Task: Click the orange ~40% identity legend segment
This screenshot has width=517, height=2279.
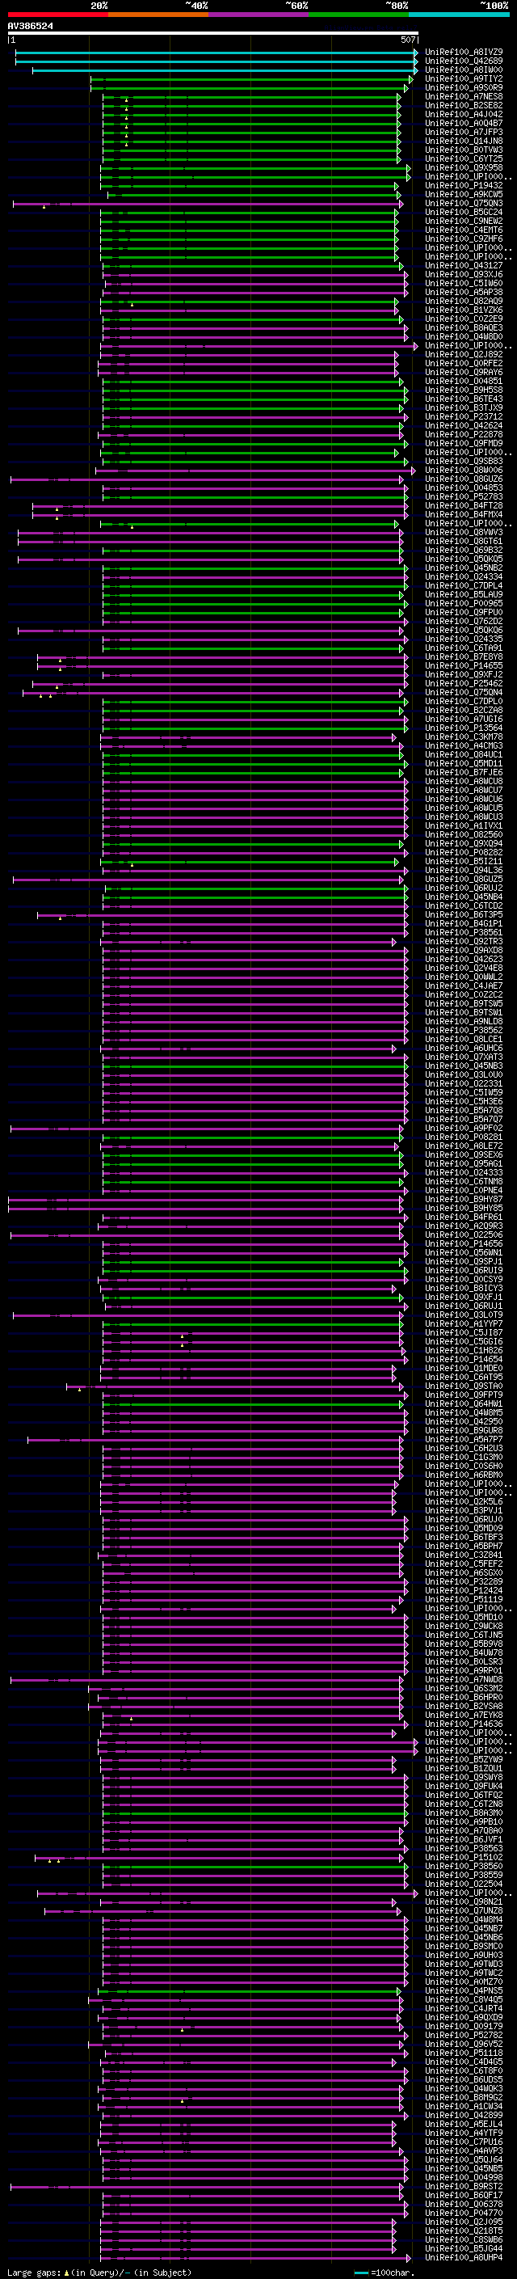Action: [x=158, y=15]
